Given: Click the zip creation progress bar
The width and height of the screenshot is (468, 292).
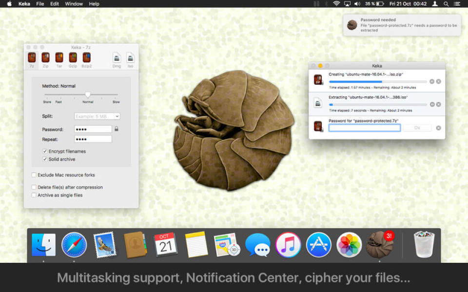Looking at the screenshot, I should (378, 82).
